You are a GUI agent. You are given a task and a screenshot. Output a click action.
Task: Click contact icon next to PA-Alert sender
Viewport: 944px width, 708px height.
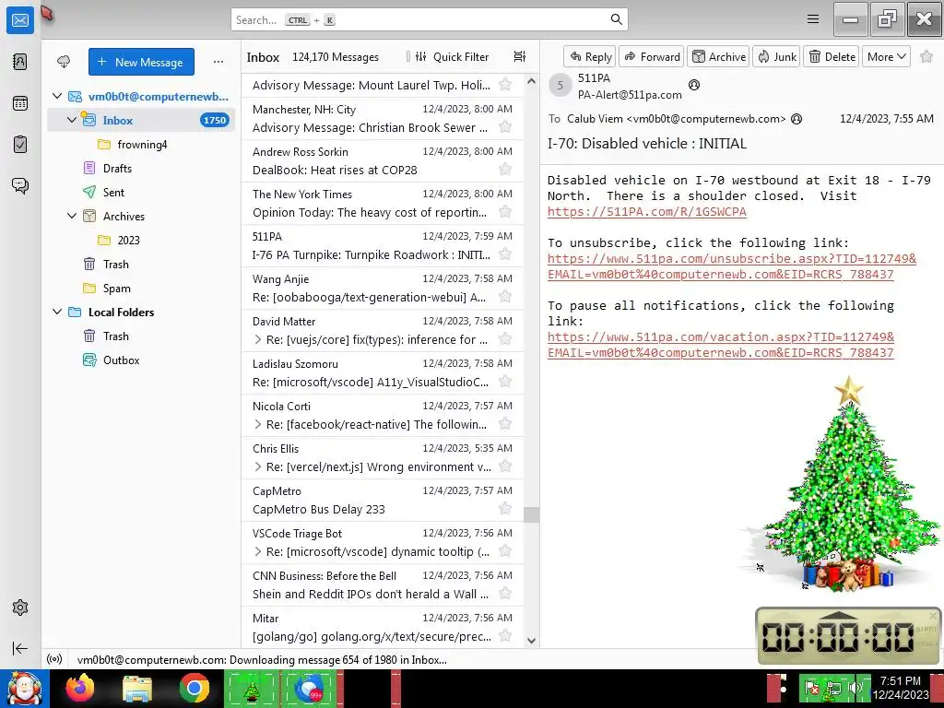694,85
